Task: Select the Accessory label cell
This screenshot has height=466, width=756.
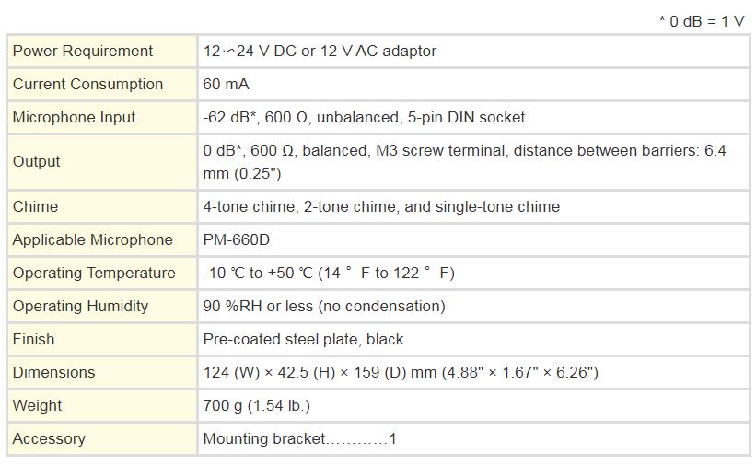Action: (x=49, y=438)
